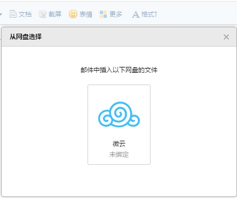The image size is (237, 198).
Task: Click the 从网盘选择 dialog title
Action: click(26, 37)
